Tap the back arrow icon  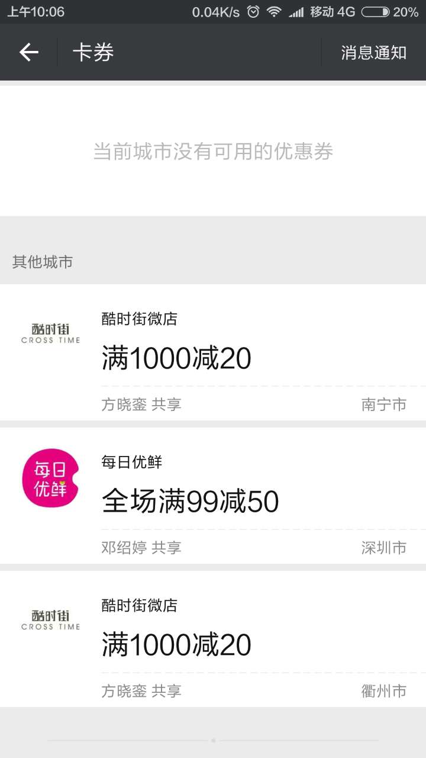(28, 53)
